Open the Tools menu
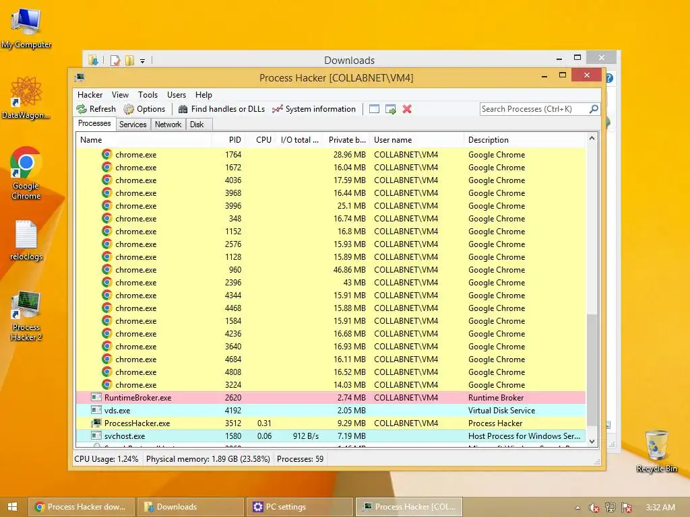This screenshot has width=690, height=517. [148, 95]
